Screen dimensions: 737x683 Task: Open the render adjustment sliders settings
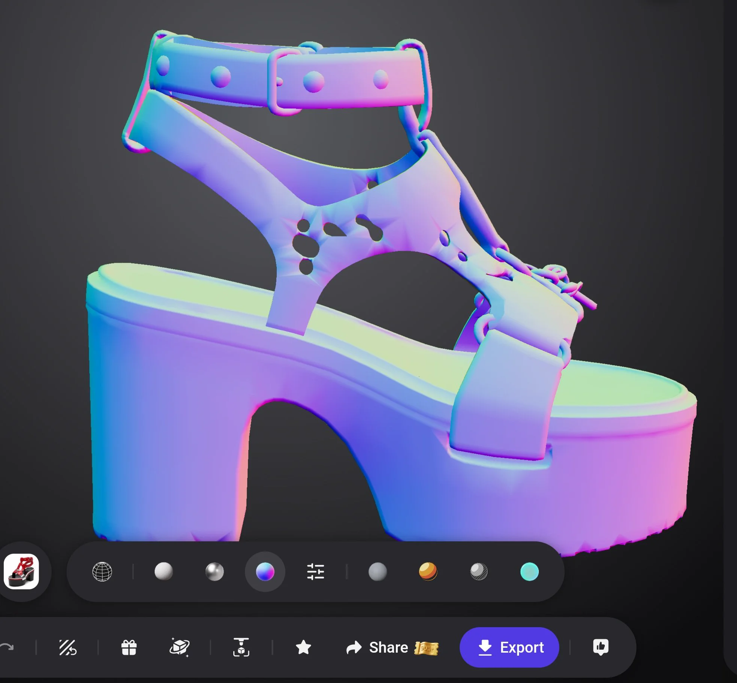[315, 572]
